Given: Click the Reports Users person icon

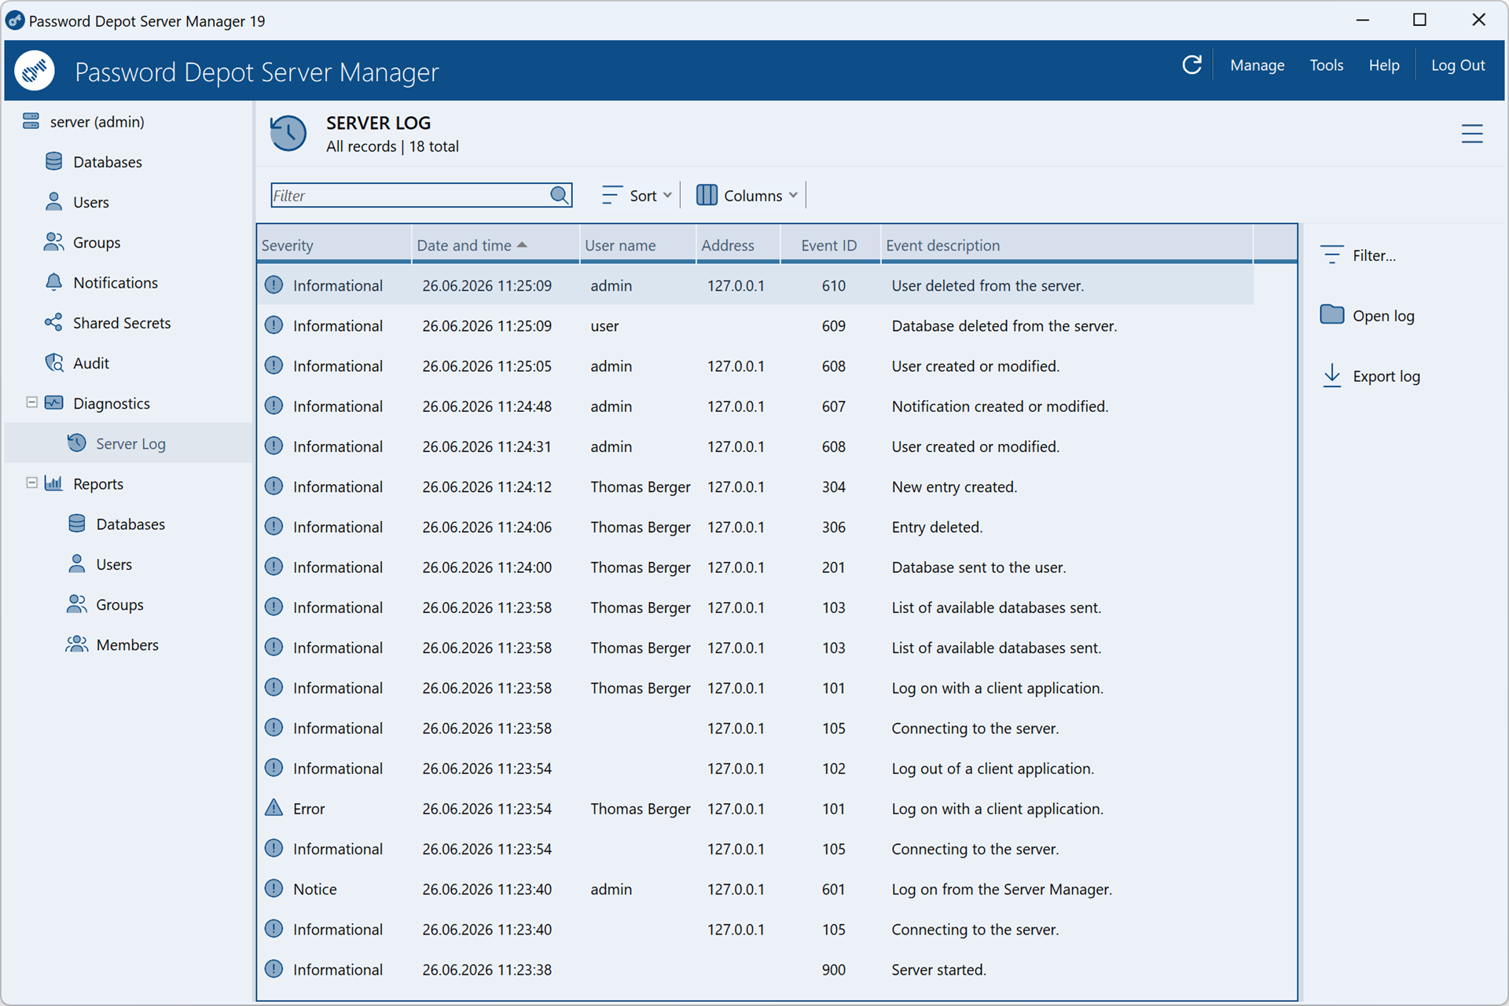Looking at the screenshot, I should (x=76, y=564).
